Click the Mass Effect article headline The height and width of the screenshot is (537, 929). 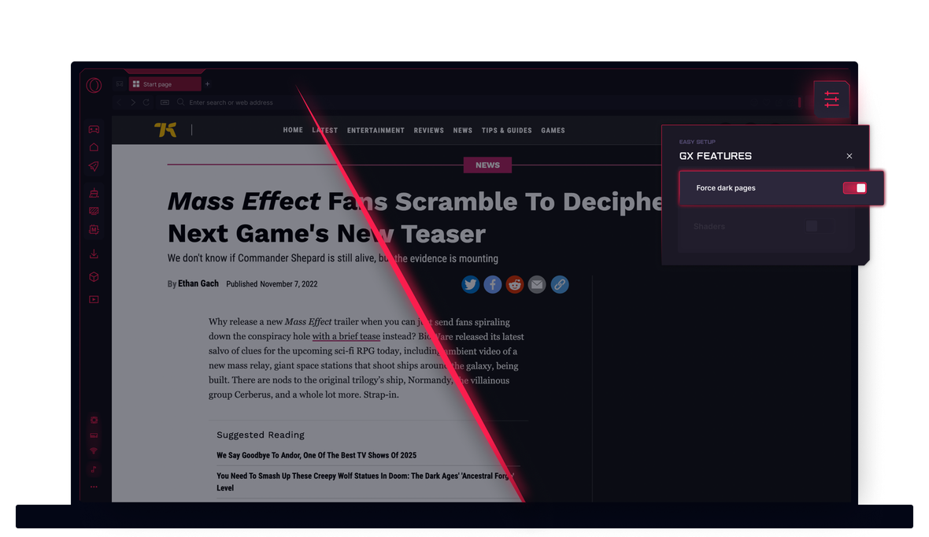415,217
